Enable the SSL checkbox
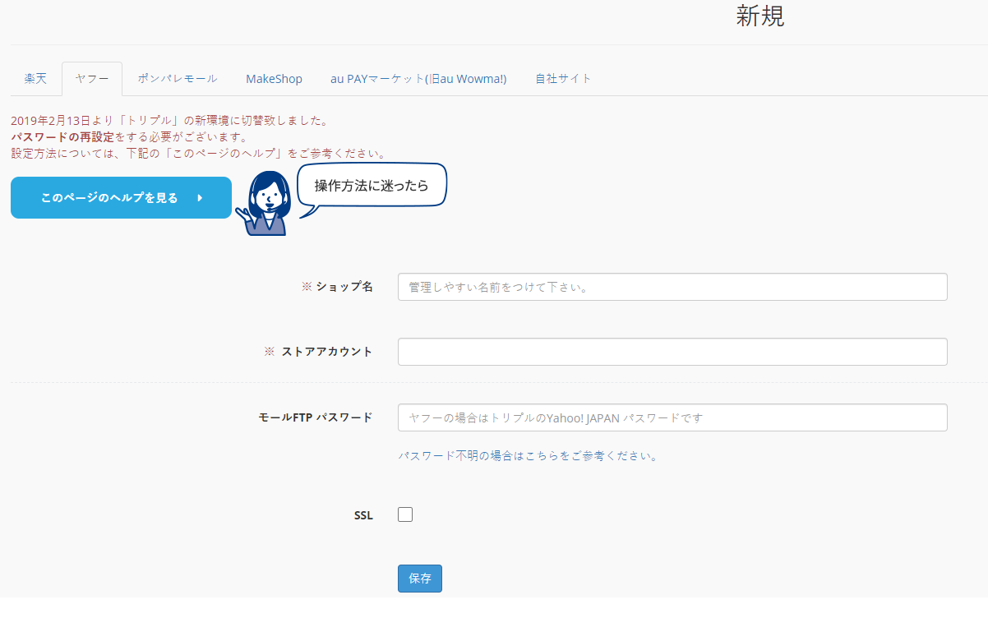The width and height of the screenshot is (988, 618). click(x=405, y=514)
